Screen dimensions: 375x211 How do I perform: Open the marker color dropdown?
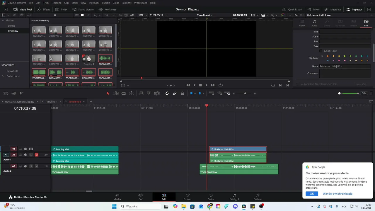point(203,93)
